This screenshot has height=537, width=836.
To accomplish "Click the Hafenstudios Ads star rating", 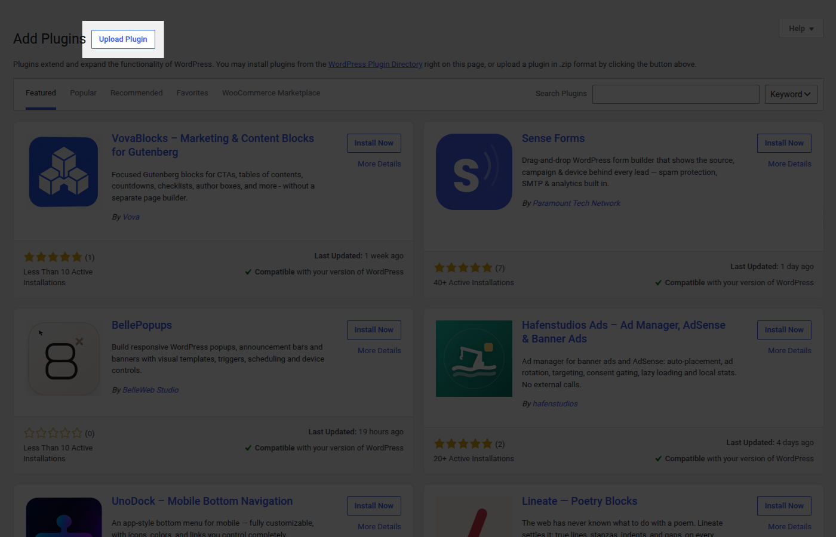I will pos(463,444).
